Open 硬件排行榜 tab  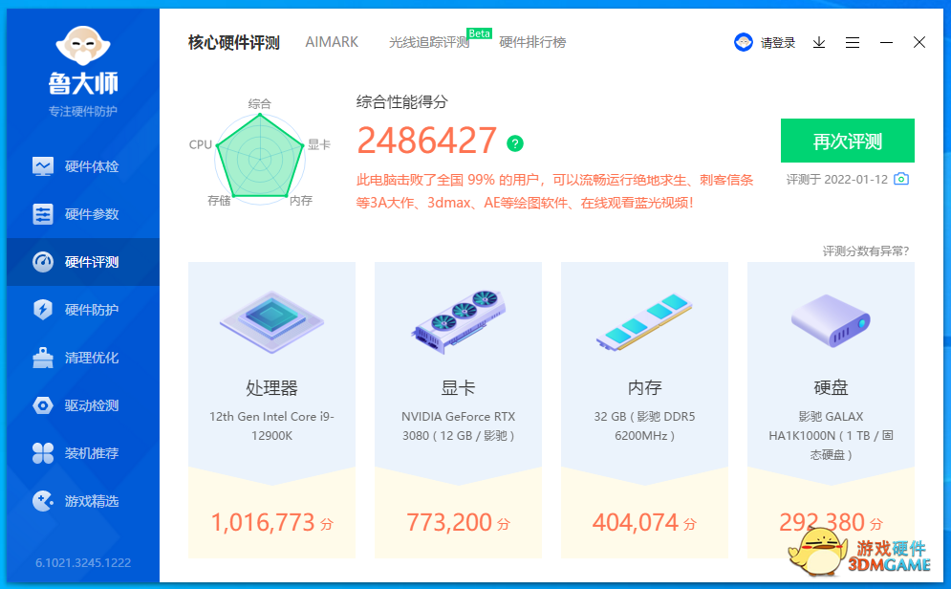click(x=532, y=42)
